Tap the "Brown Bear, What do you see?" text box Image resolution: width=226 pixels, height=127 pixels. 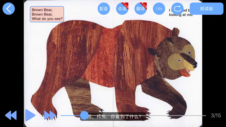47,14
